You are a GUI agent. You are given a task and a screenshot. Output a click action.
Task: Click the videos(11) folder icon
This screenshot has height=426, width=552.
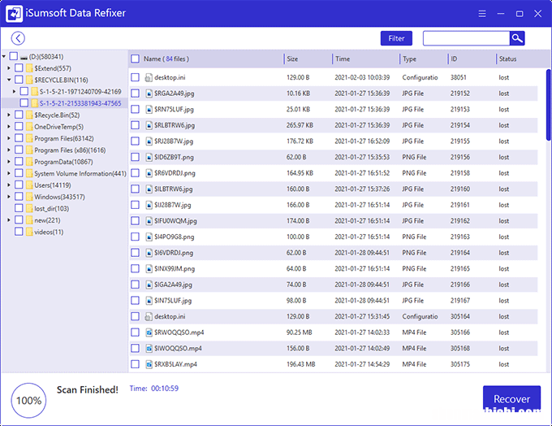(x=29, y=232)
